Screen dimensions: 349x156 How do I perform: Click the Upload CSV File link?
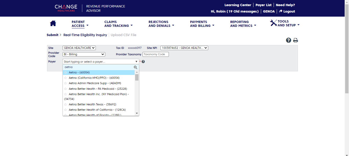pyautogui.click(x=123, y=35)
